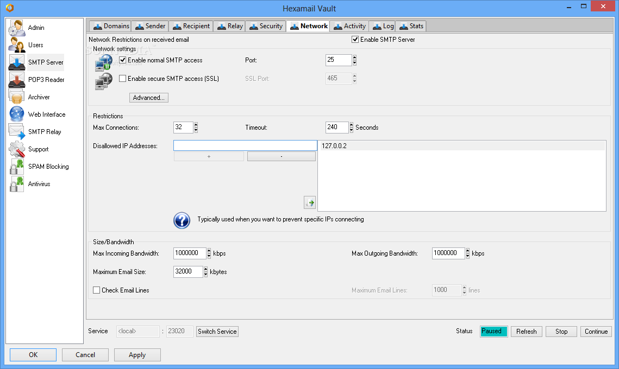
Task: Switch to the Sender tab
Action: pyautogui.click(x=150, y=26)
